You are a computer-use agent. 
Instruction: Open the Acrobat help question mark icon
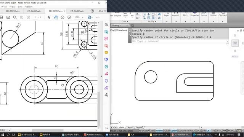(92, 11)
